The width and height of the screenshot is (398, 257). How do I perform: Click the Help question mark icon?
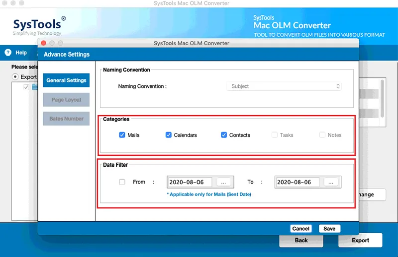[8, 53]
